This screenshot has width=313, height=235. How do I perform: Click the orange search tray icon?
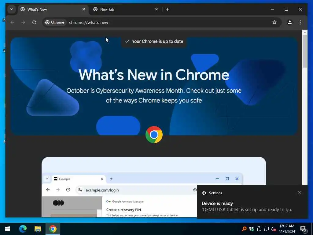point(244,229)
